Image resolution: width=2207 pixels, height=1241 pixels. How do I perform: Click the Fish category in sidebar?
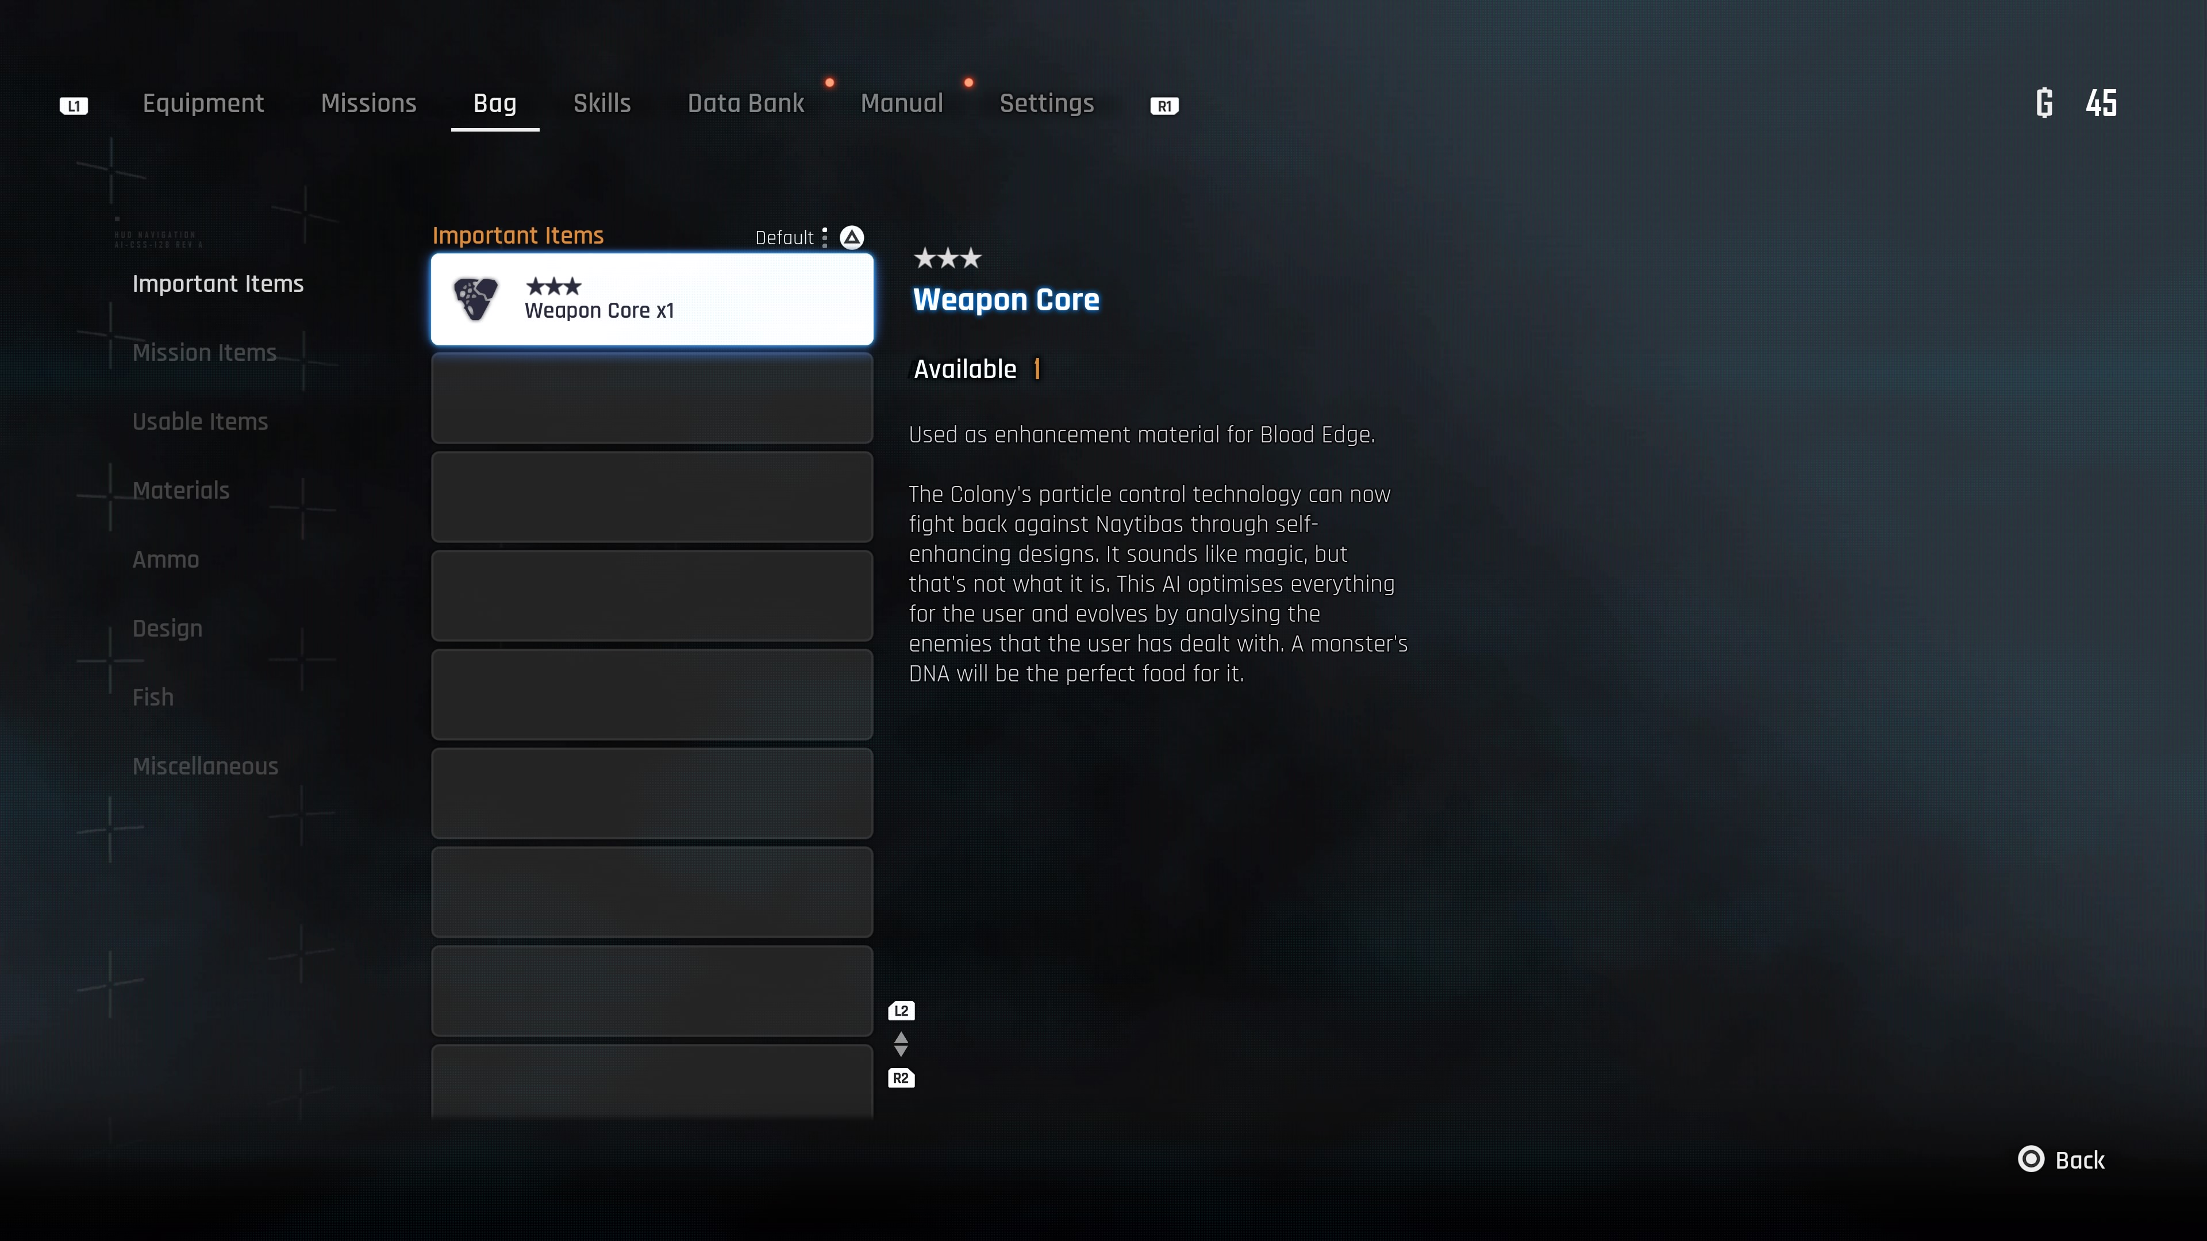pyautogui.click(x=153, y=697)
